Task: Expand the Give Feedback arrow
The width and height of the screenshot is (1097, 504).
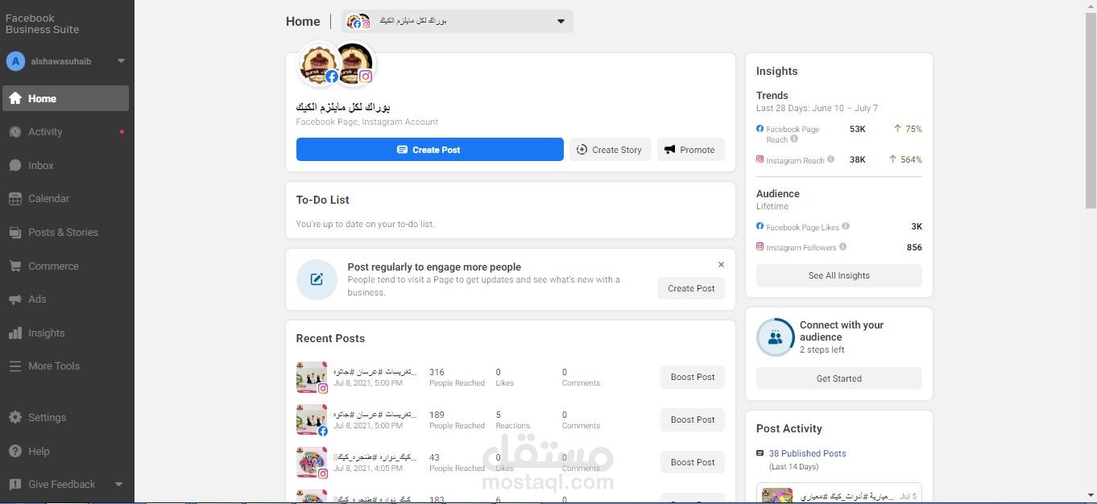Action: (x=119, y=485)
